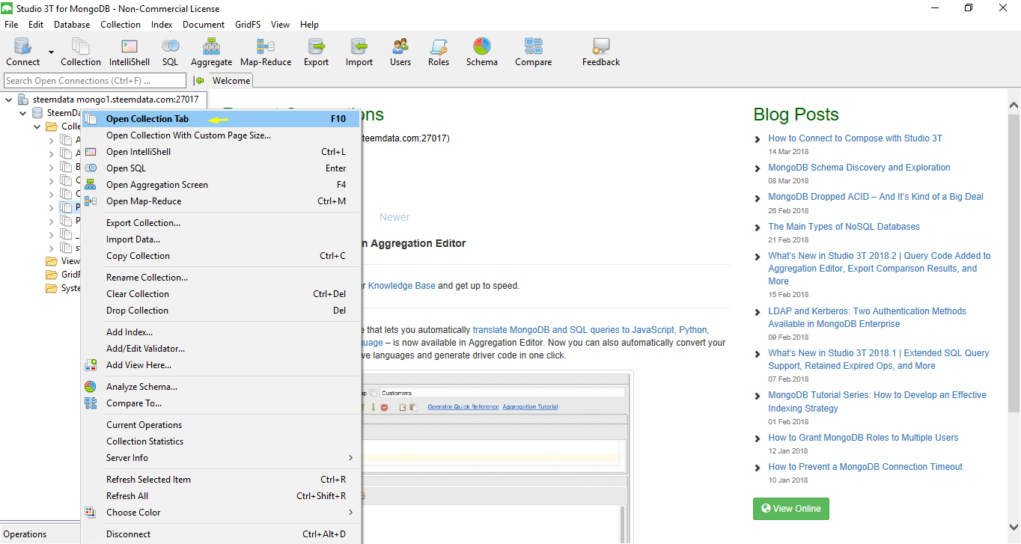Open The Main Types of NoSQL Databases

pyautogui.click(x=844, y=227)
